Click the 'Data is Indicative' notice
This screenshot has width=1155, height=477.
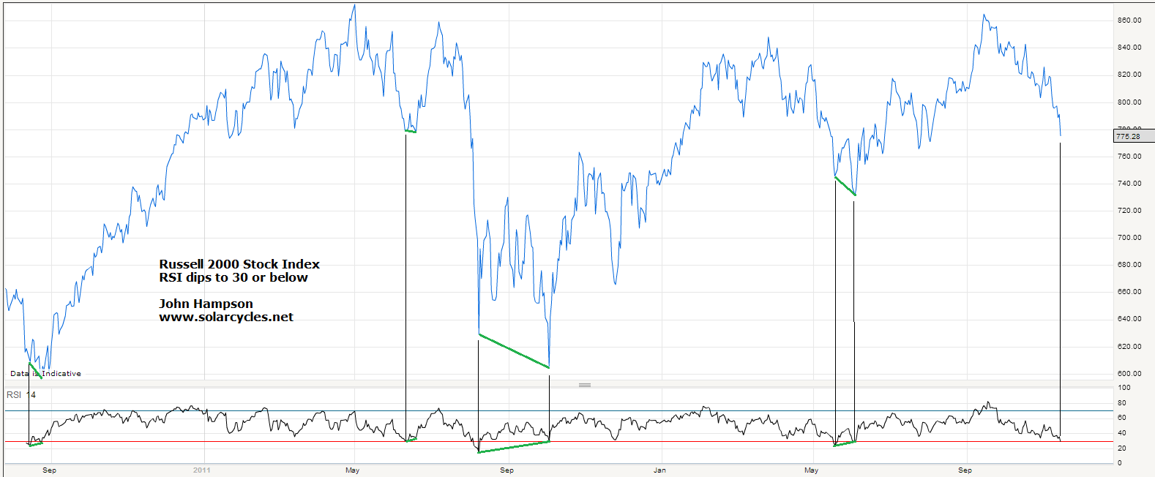tap(45, 374)
